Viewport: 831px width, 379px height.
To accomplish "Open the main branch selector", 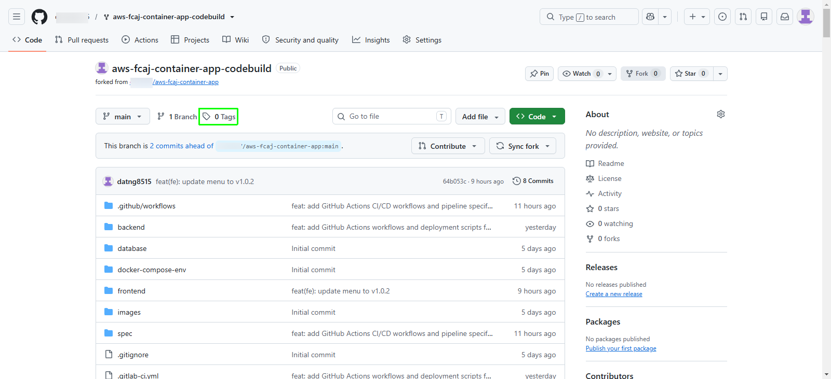I will point(123,116).
